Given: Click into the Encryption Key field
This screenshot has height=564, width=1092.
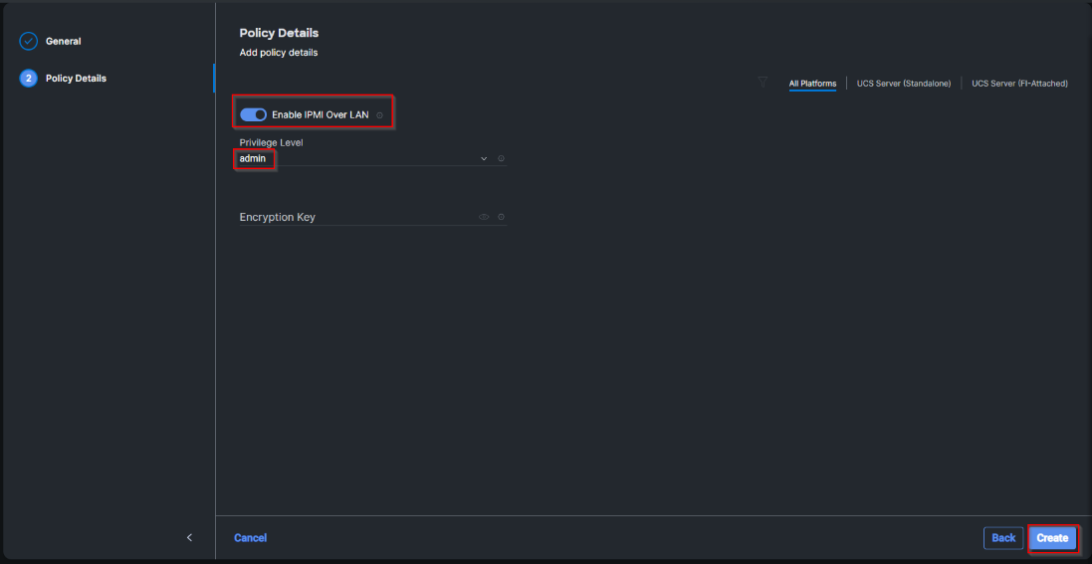Looking at the screenshot, I should click(353, 217).
